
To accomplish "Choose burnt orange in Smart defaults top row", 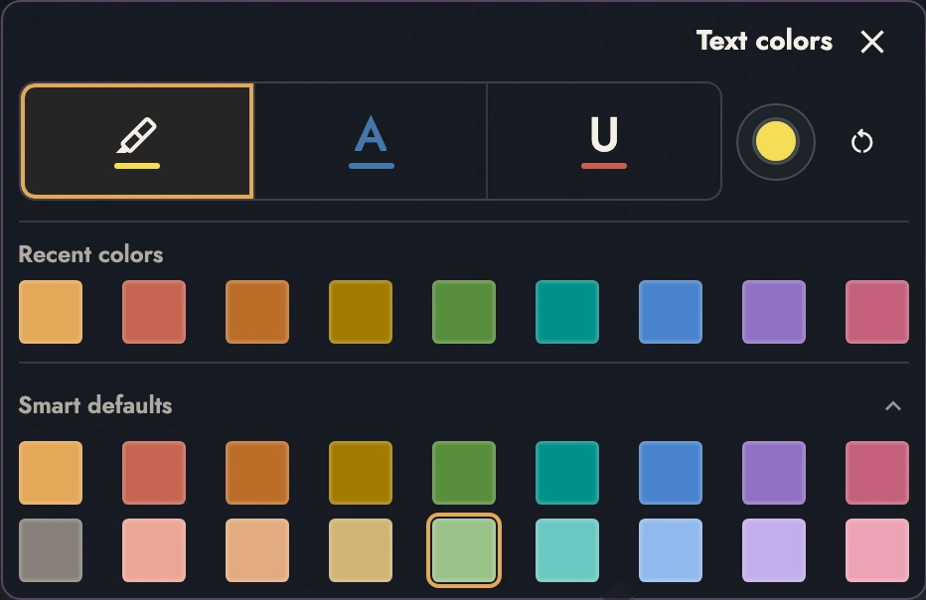I will pyautogui.click(x=257, y=473).
